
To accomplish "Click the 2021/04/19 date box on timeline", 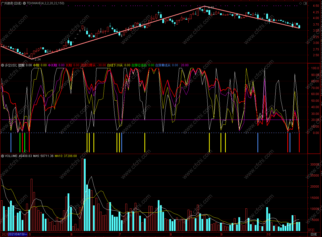I will pos(18,234).
